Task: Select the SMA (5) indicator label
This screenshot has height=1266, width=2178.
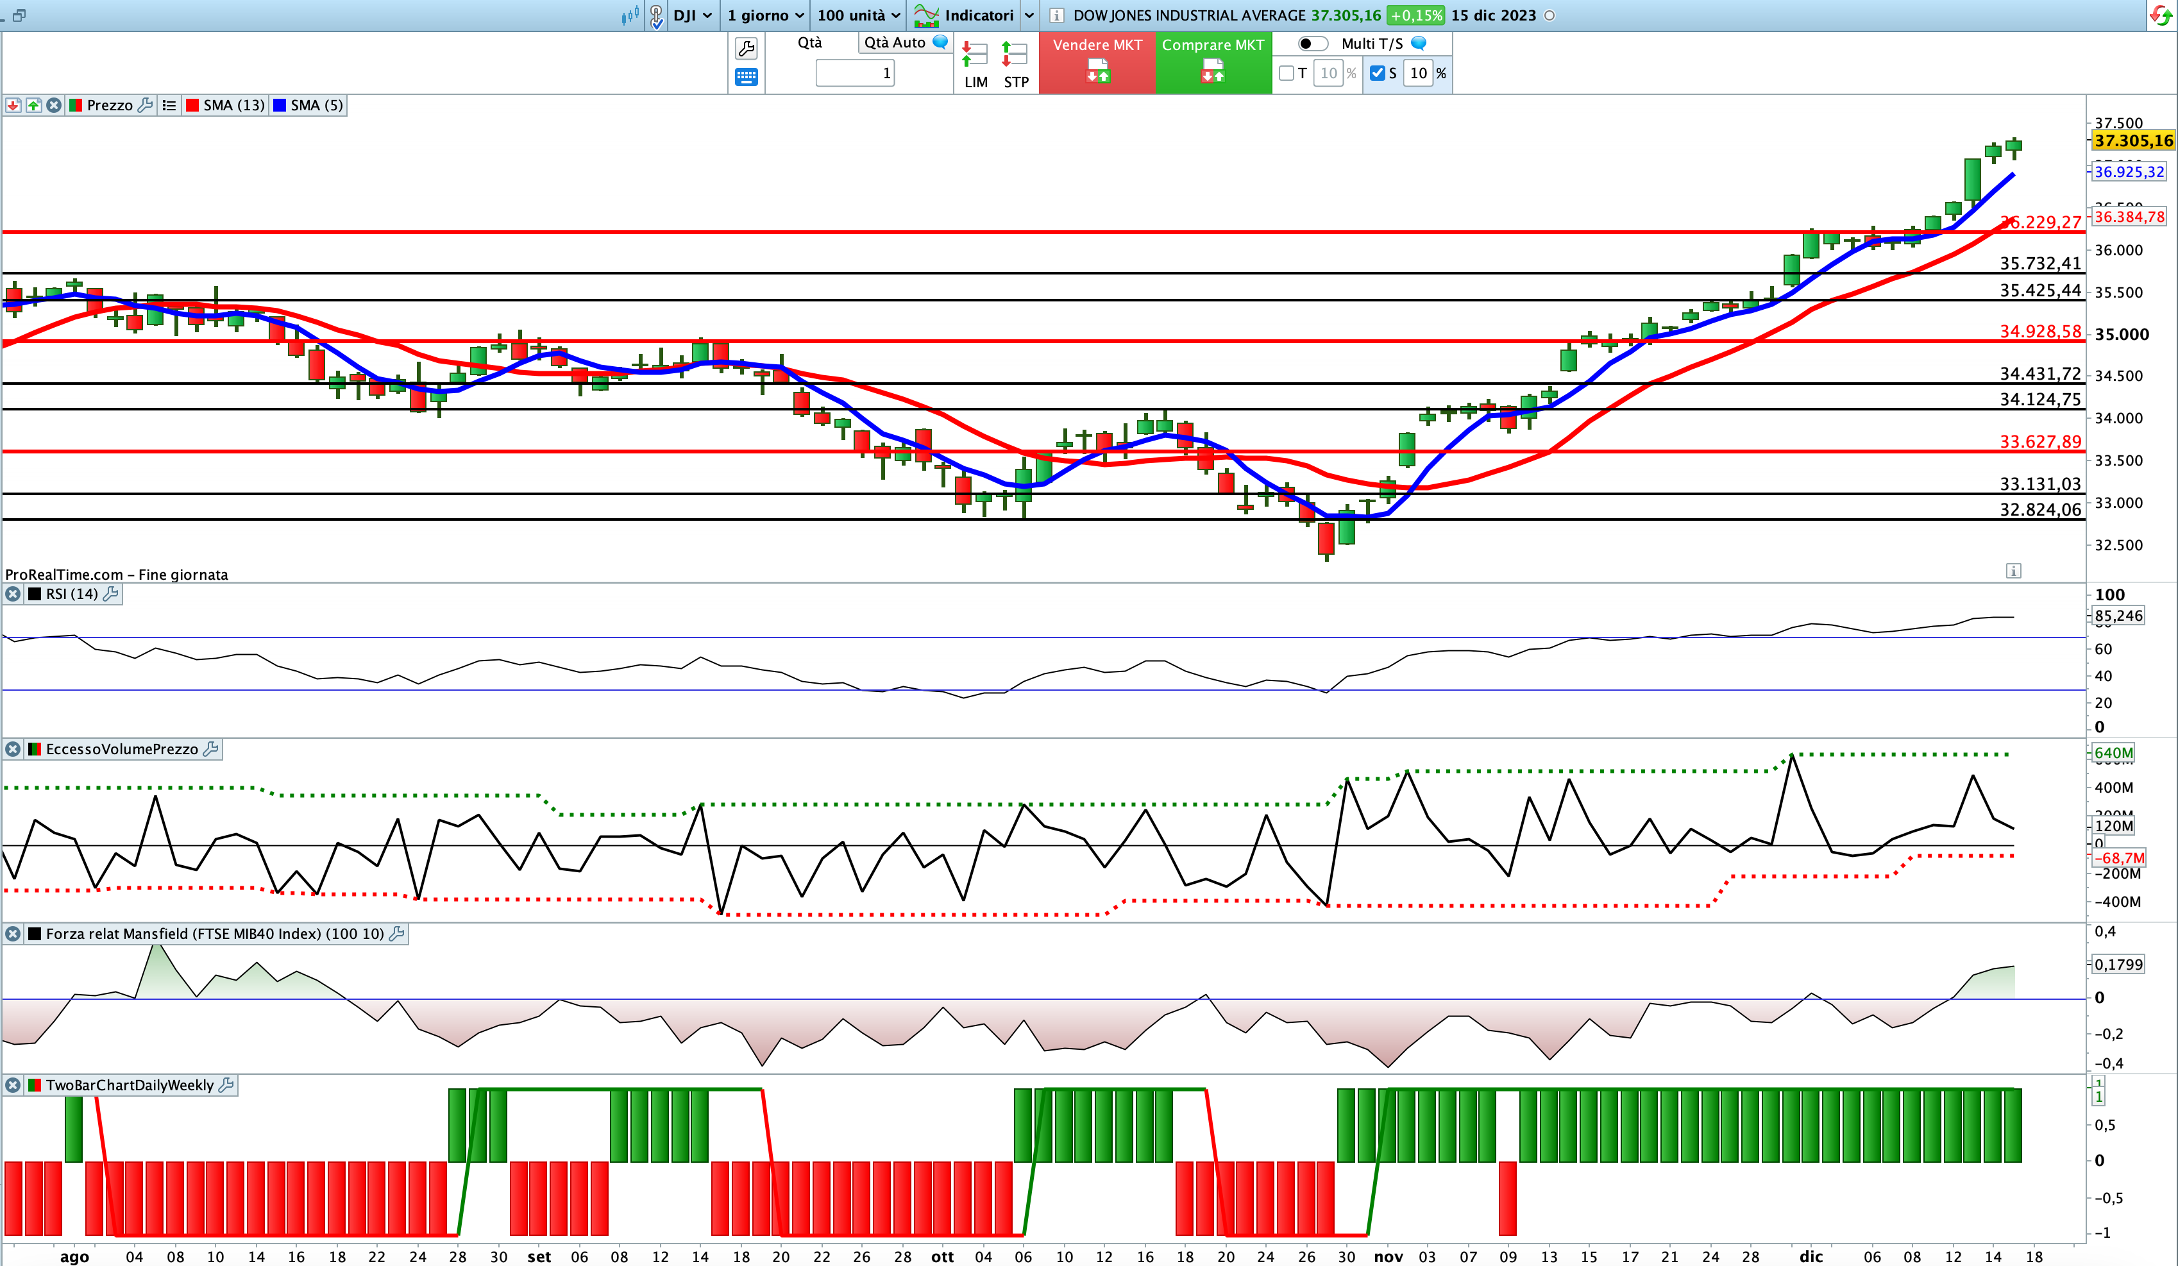Action: pos(317,105)
